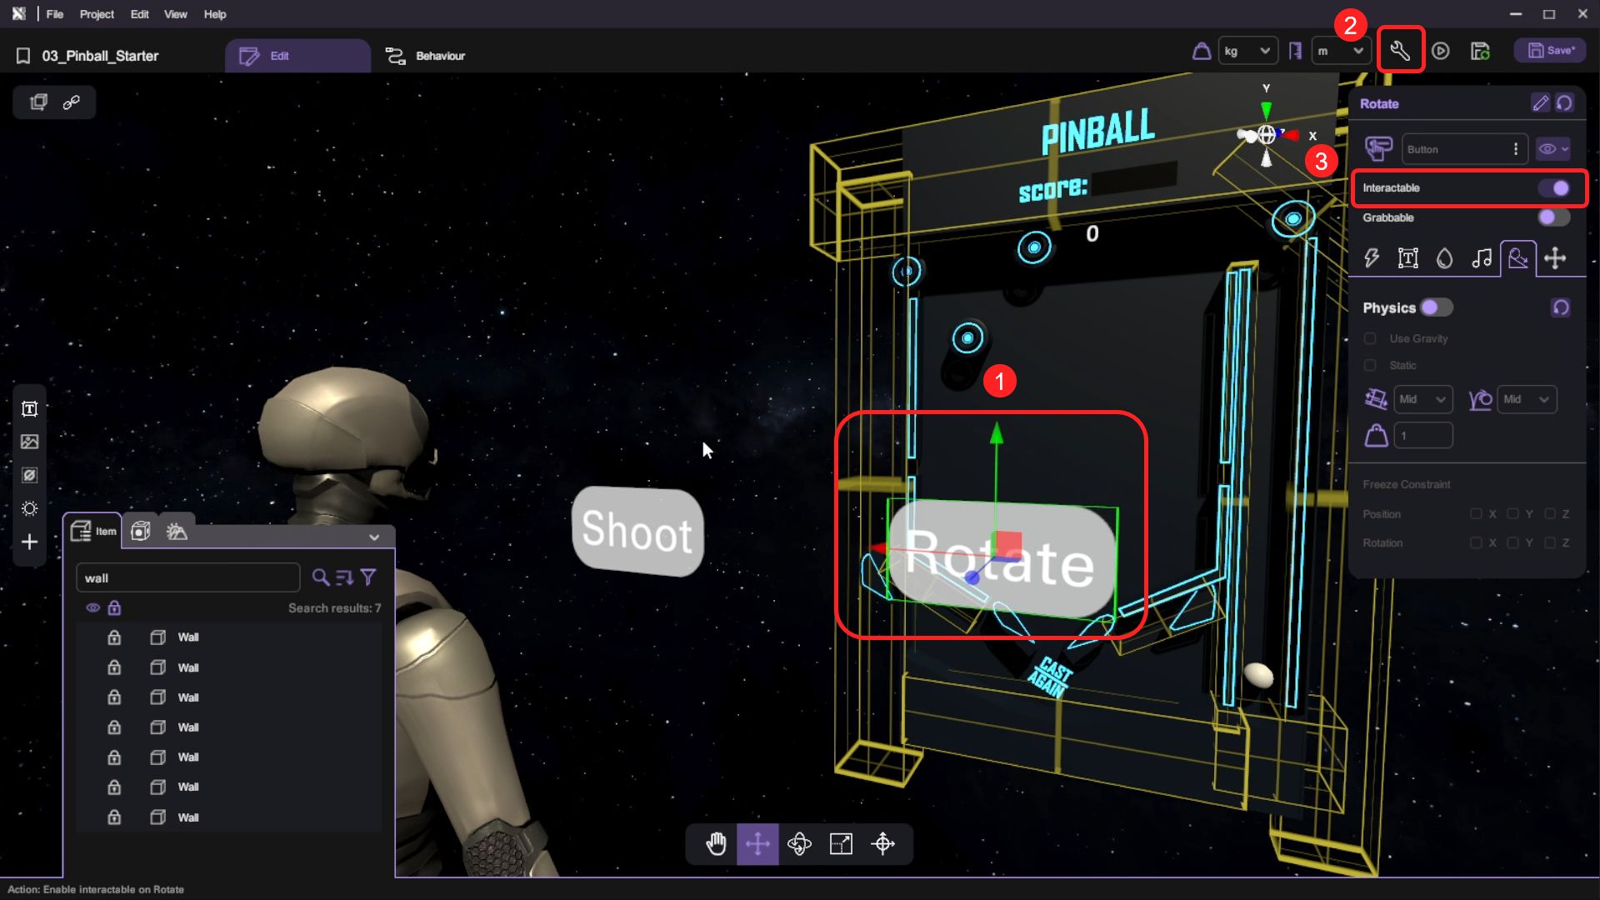The width and height of the screenshot is (1600, 900).
Task: Select the rotate gizmo tool
Action: pyautogui.click(x=799, y=844)
